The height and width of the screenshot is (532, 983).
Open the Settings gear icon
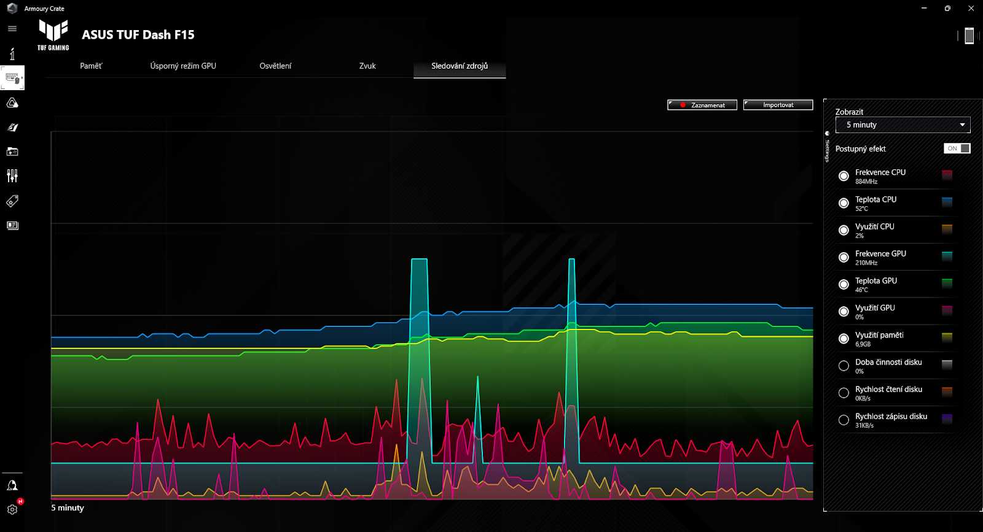tap(12, 509)
